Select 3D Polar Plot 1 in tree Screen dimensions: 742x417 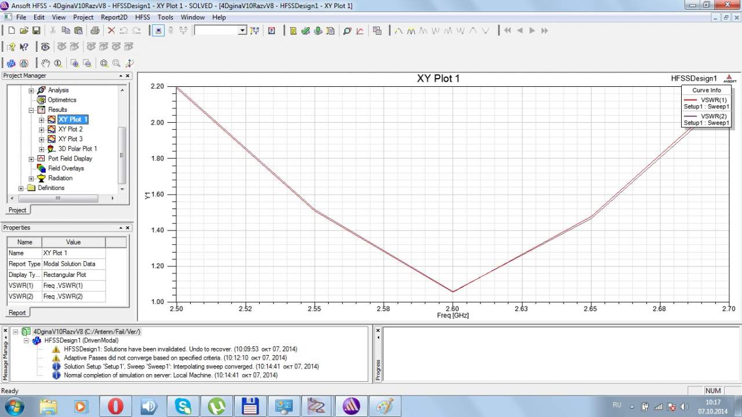tap(77, 149)
